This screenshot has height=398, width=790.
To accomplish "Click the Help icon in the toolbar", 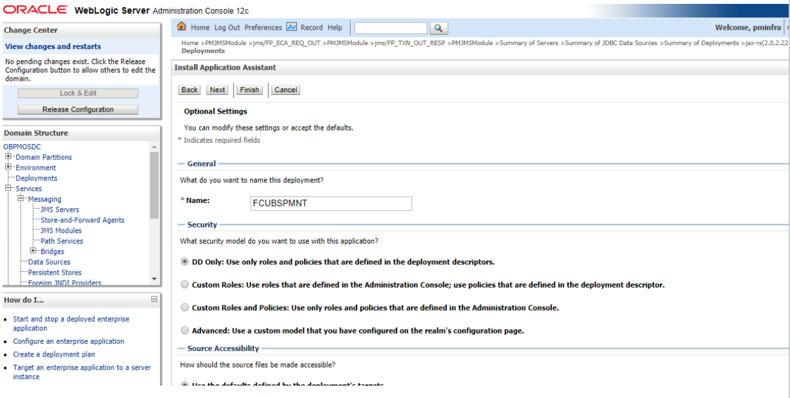I will click(335, 27).
